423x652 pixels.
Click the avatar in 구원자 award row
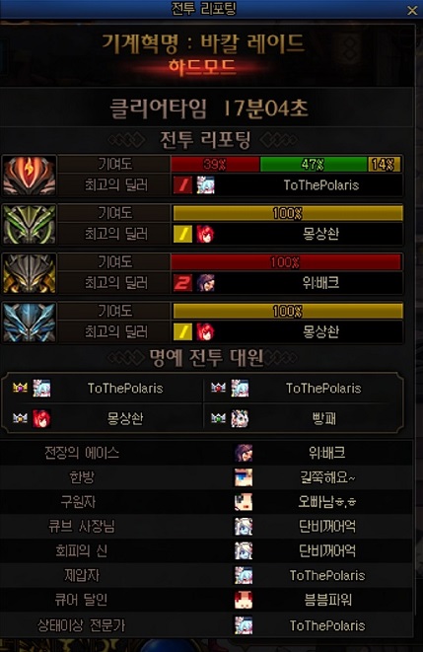pos(244,502)
